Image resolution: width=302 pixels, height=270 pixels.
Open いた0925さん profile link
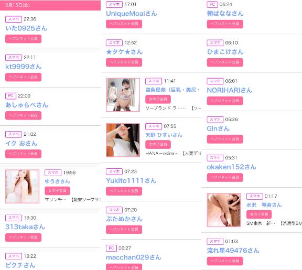point(26,28)
